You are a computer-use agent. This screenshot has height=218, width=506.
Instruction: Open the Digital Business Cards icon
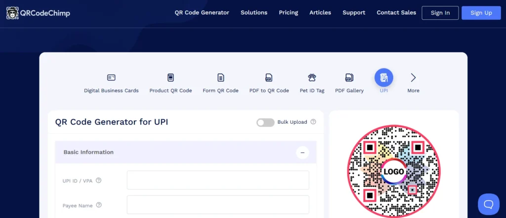(x=111, y=77)
